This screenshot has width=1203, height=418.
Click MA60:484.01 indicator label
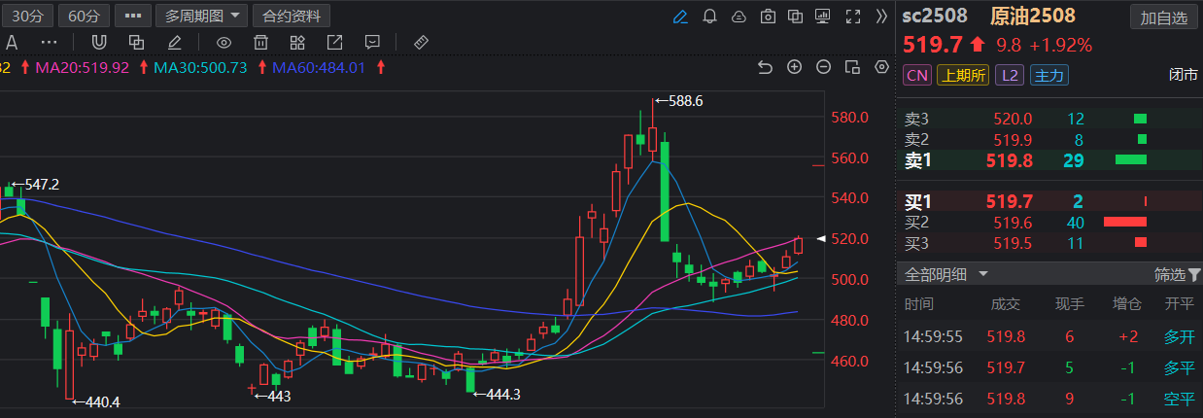click(x=318, y=67)
